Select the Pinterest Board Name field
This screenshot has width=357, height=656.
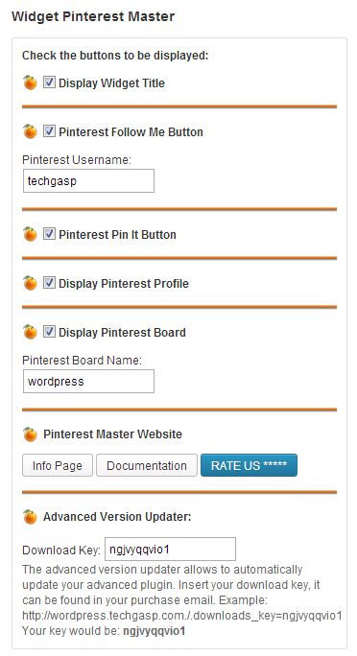88,381
